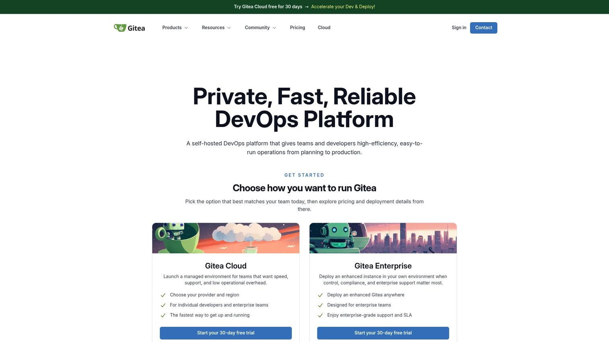Click the checkmark beside 'Designed for enterprise teams'
The height and width of the screenshot is (342, 609).
(x=320, y=305)
